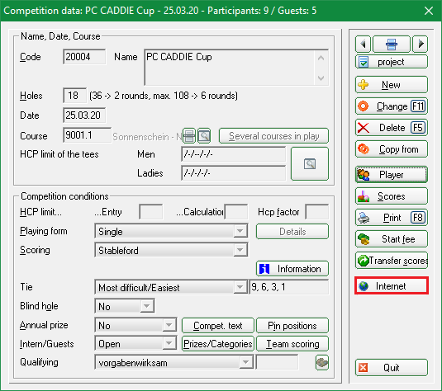Go to the next competition with the right arrow
This screenshot has height=391, width=442.
pos(420,44)
